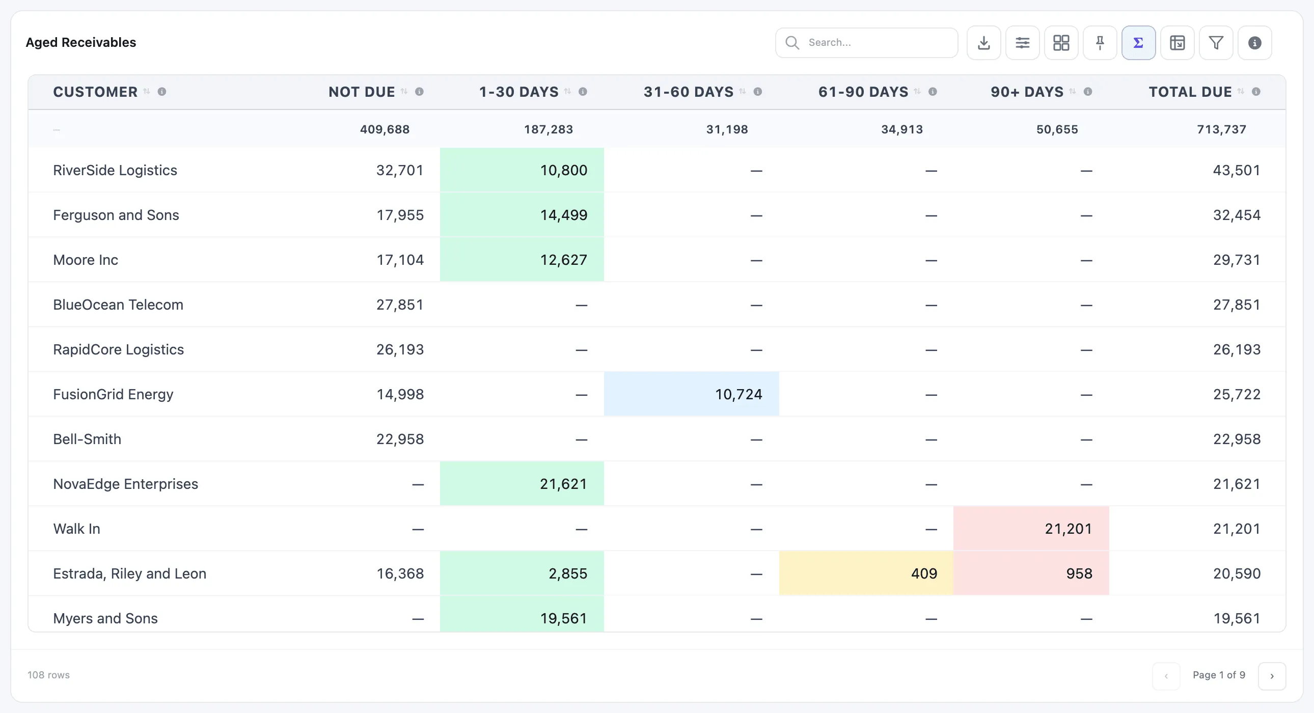
Task: Click in the Search input field
Action: (x=867, y=43)
